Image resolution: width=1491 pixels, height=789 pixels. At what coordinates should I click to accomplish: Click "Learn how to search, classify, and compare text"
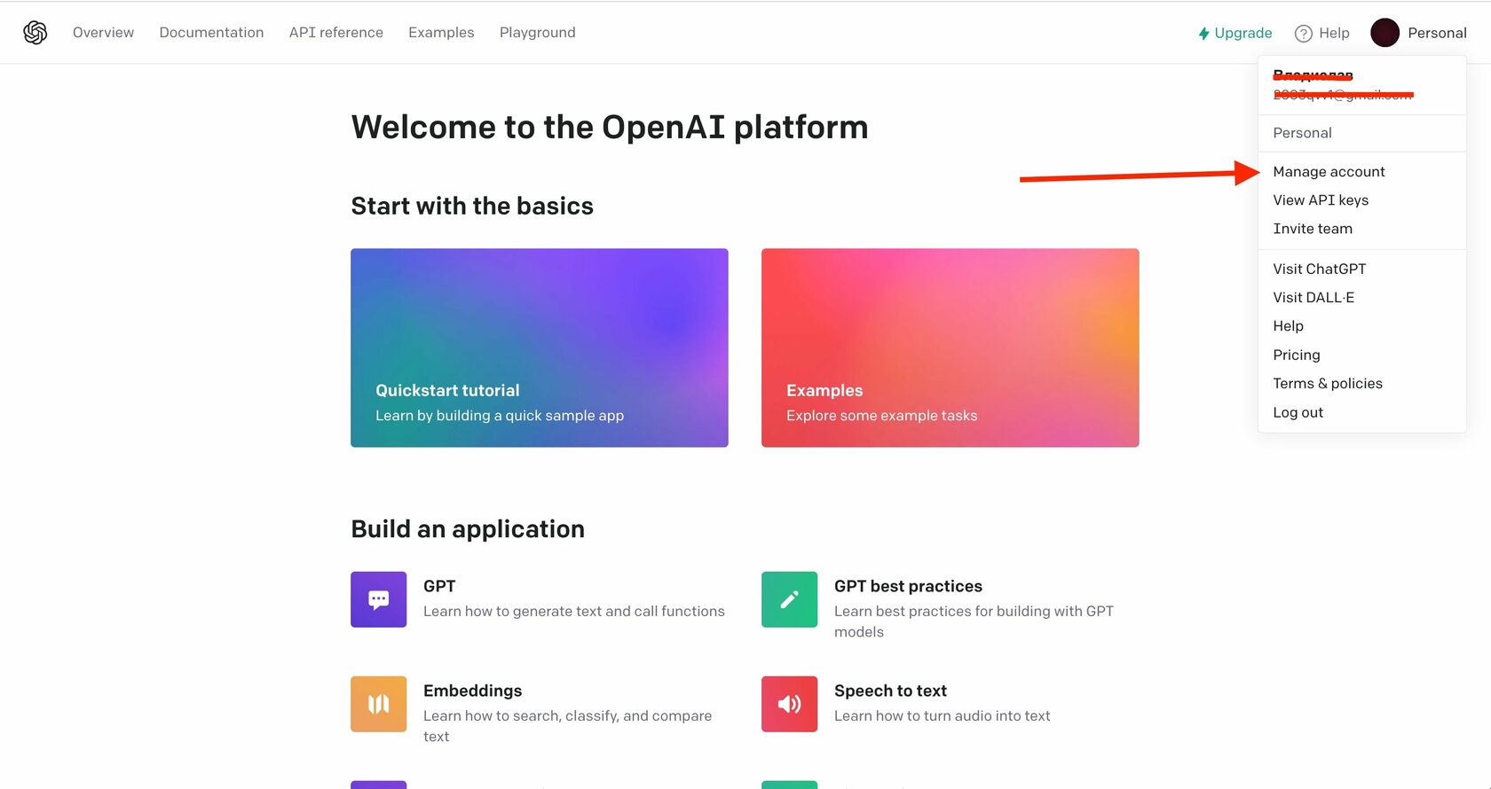click(567, 726)
